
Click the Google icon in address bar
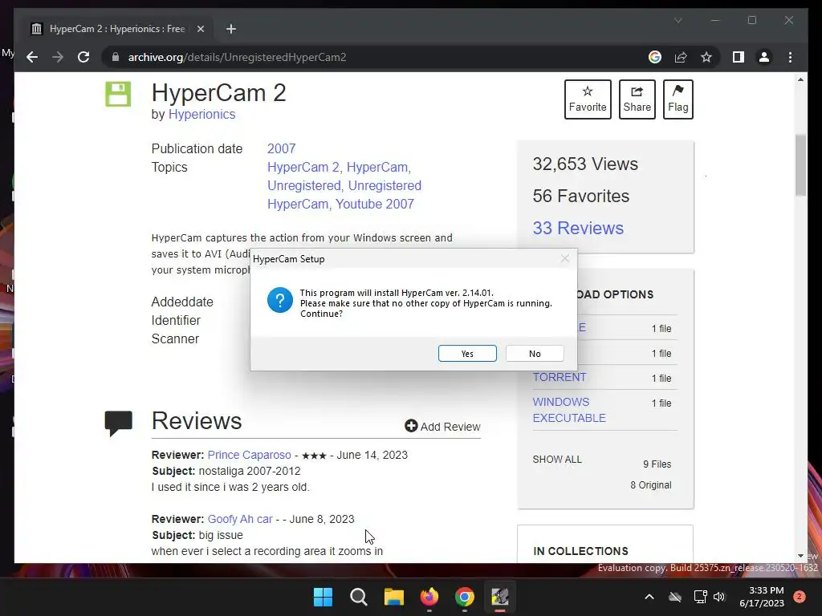(x=655, y=57)
